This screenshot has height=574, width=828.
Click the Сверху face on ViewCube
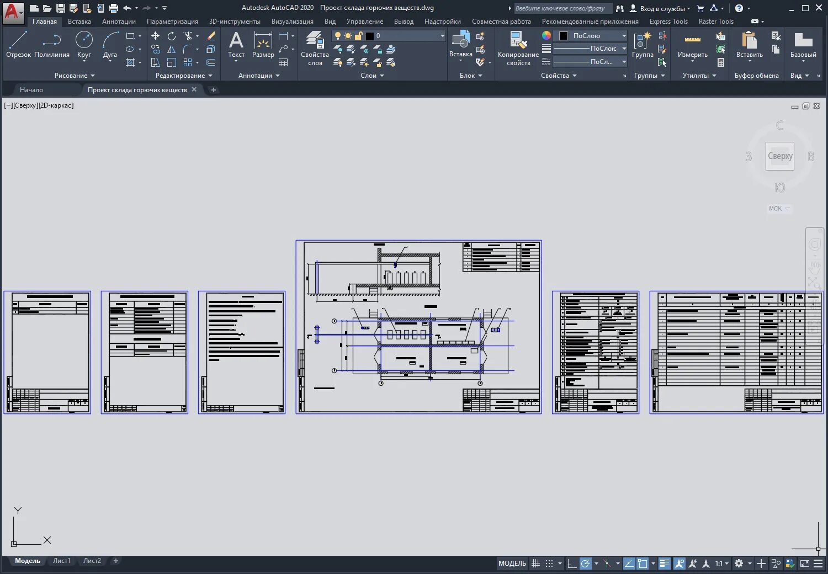pyautogui.click(x=780, y=156)
